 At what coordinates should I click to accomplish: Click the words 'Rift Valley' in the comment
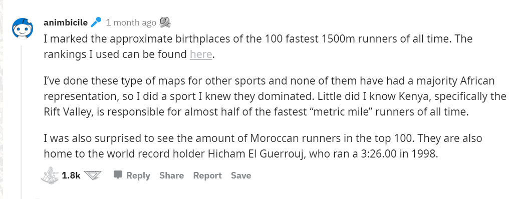pos(68,112)
